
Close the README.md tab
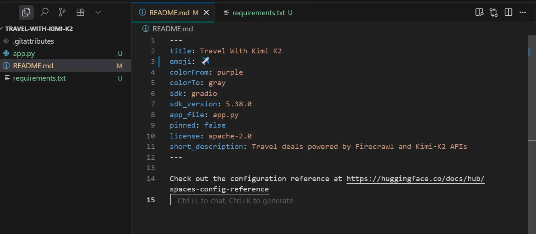(x=207, y=12)
